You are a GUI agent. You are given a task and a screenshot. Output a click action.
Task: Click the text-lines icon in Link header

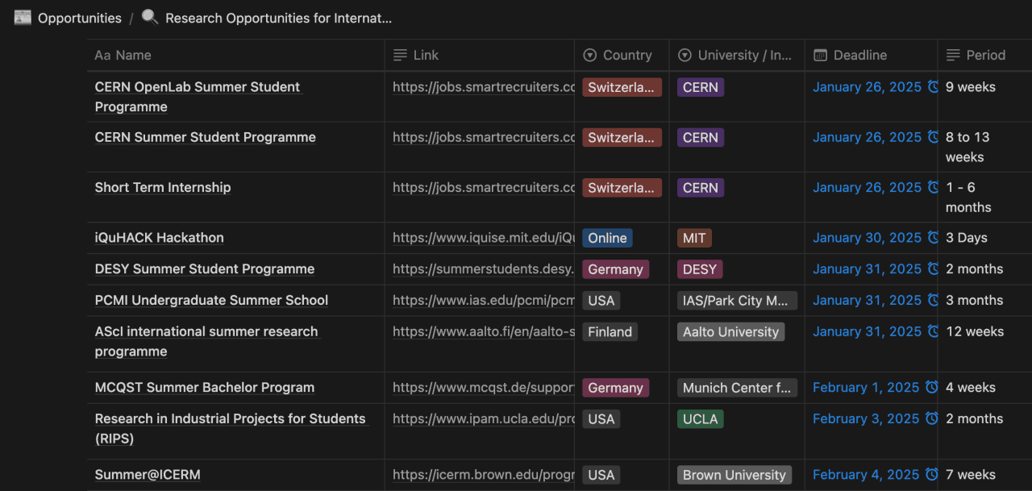pyautogui.click(x=400, y=55)
